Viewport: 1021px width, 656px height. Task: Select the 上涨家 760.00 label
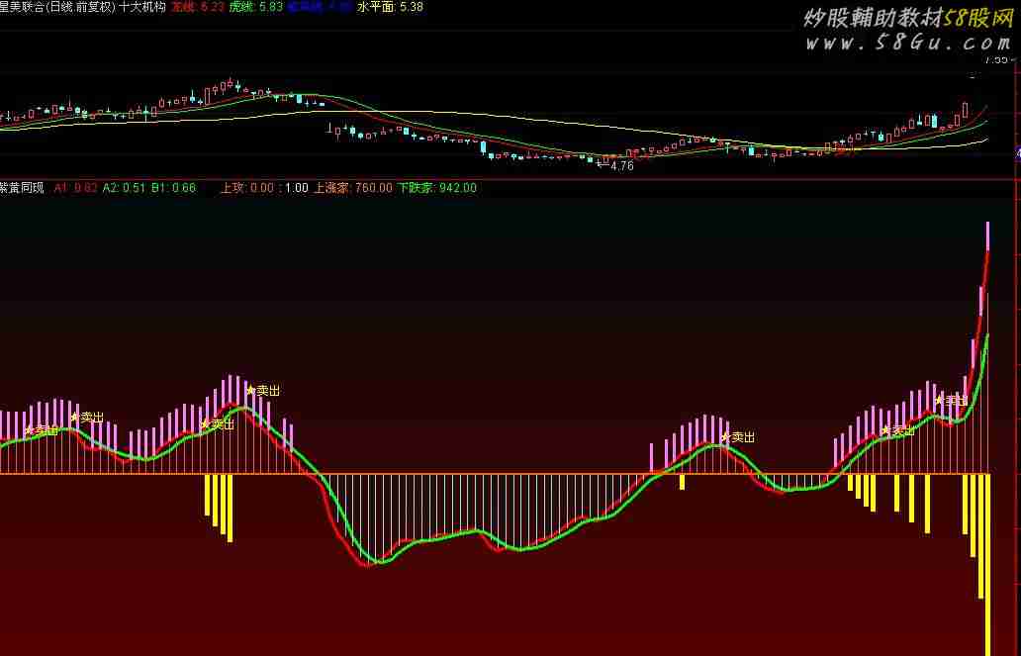pyautogui.click(x=353, y=187)
